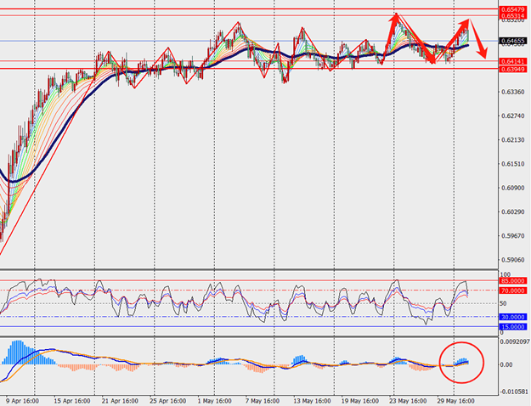Viewport: 531px width, 406px height.
Task: Select the 0.63949 red price label
Action: click(x=511, y=69)
